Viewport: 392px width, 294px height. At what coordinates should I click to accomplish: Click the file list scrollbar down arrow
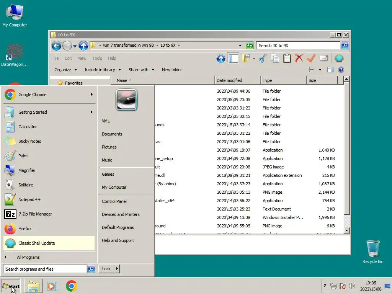tap(346, 230)
